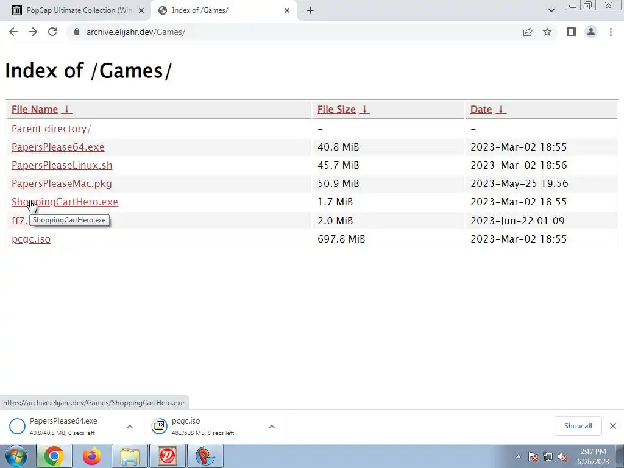The height and width of the screenshot is (468, 624).
Task: Open the Chrome three-dot menu
Action: (x=611, y=32)
